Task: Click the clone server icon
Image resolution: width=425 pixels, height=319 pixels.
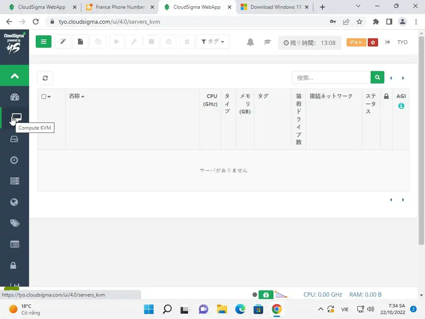Action: coord(98,42)
